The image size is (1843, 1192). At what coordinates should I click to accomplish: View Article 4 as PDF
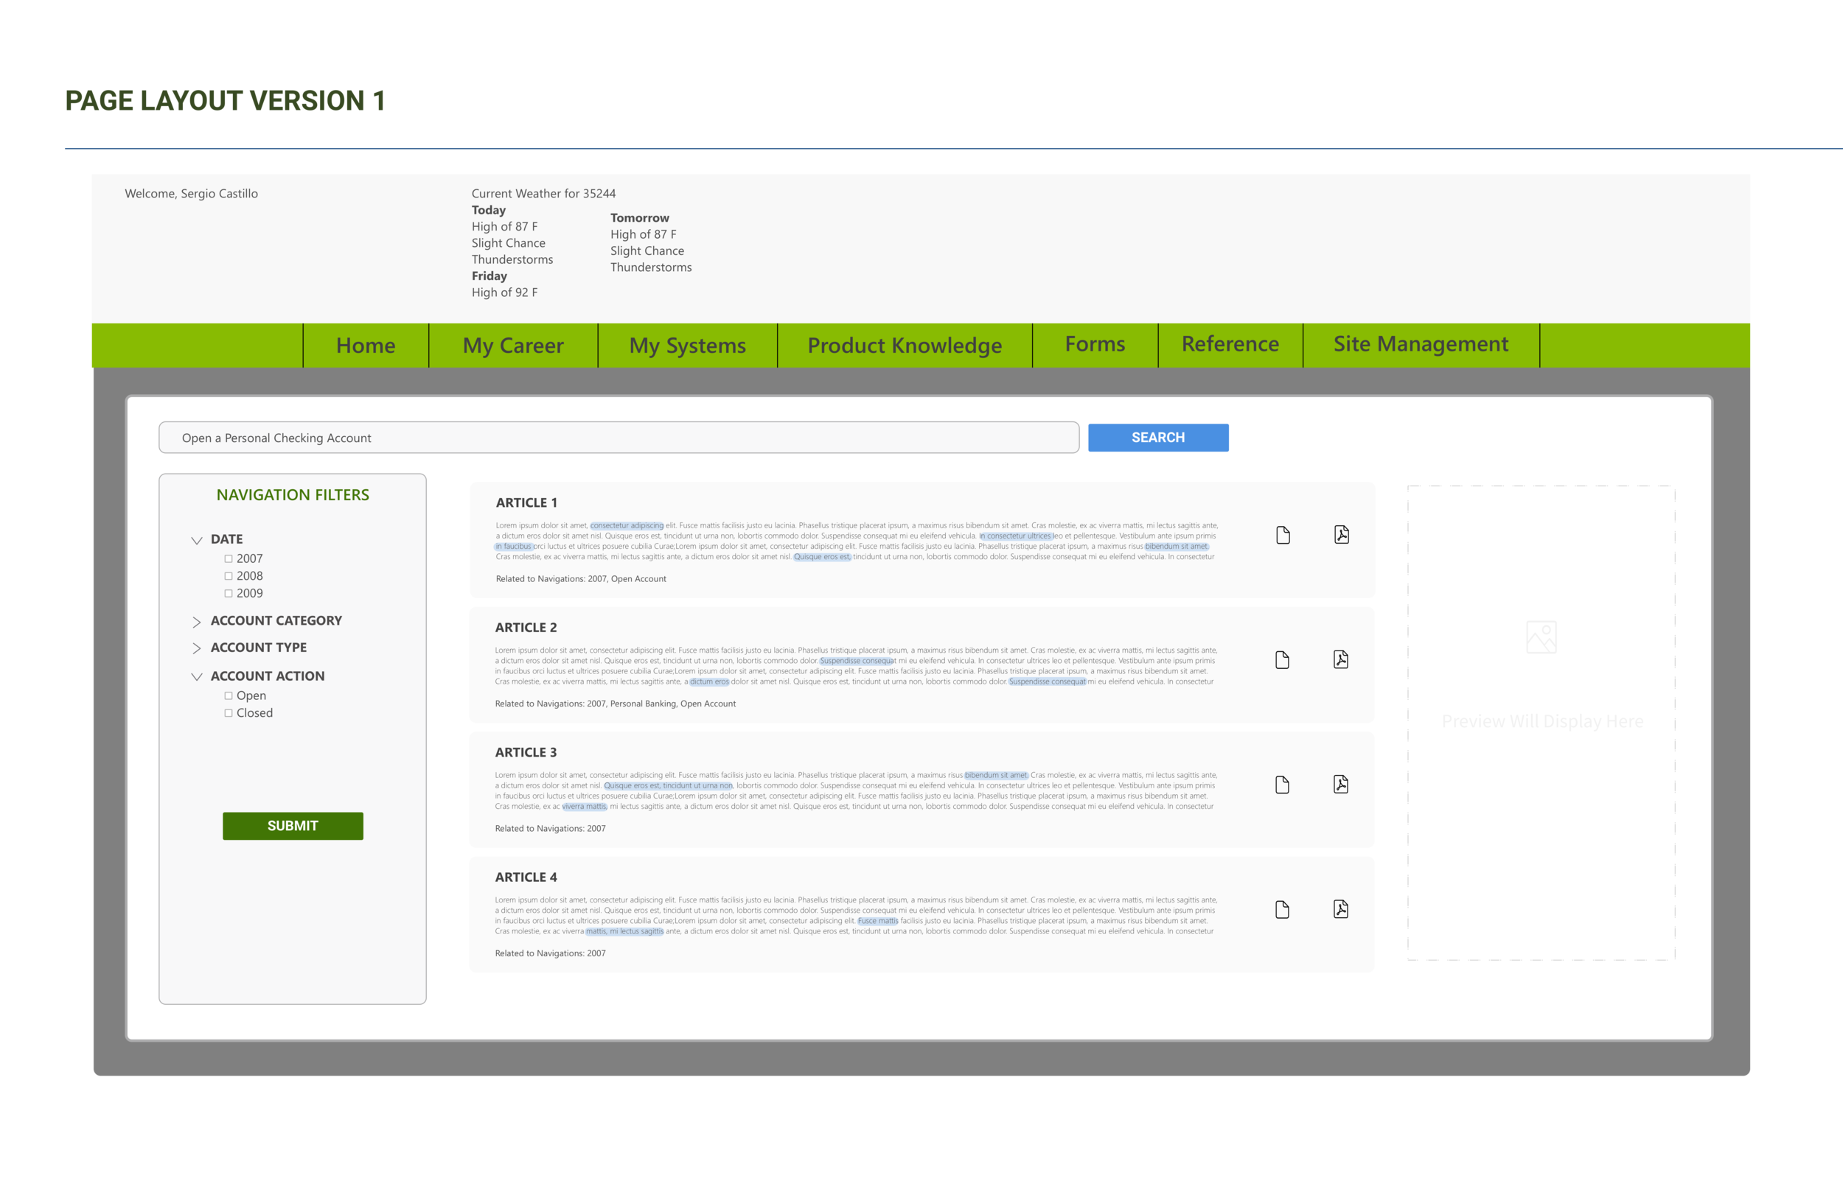tap(1340, 908)
